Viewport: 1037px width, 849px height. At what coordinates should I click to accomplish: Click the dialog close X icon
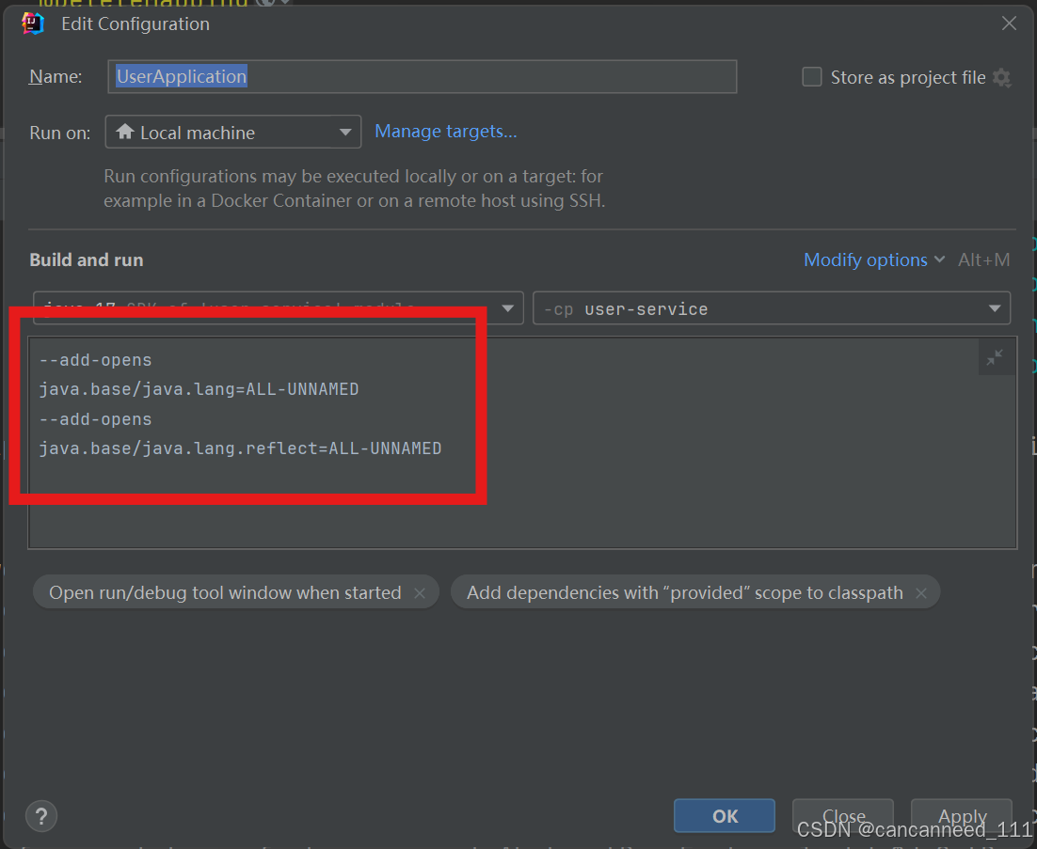click(x=1009, y=23)
